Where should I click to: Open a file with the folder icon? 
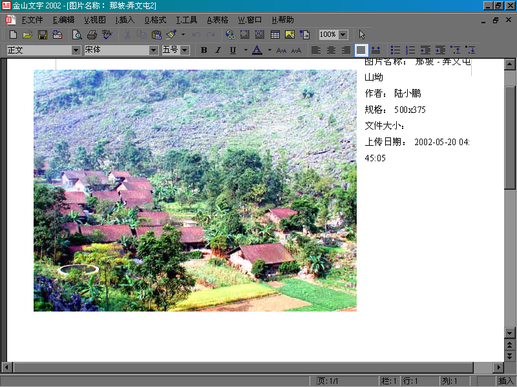(x=27, y=34)
